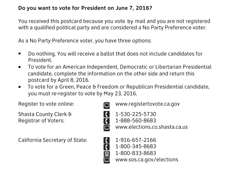The height and width of the screenshot is (169, 228).
Task: Click the 1-800-833-8683 TTY number
Action: click(136, 153)
